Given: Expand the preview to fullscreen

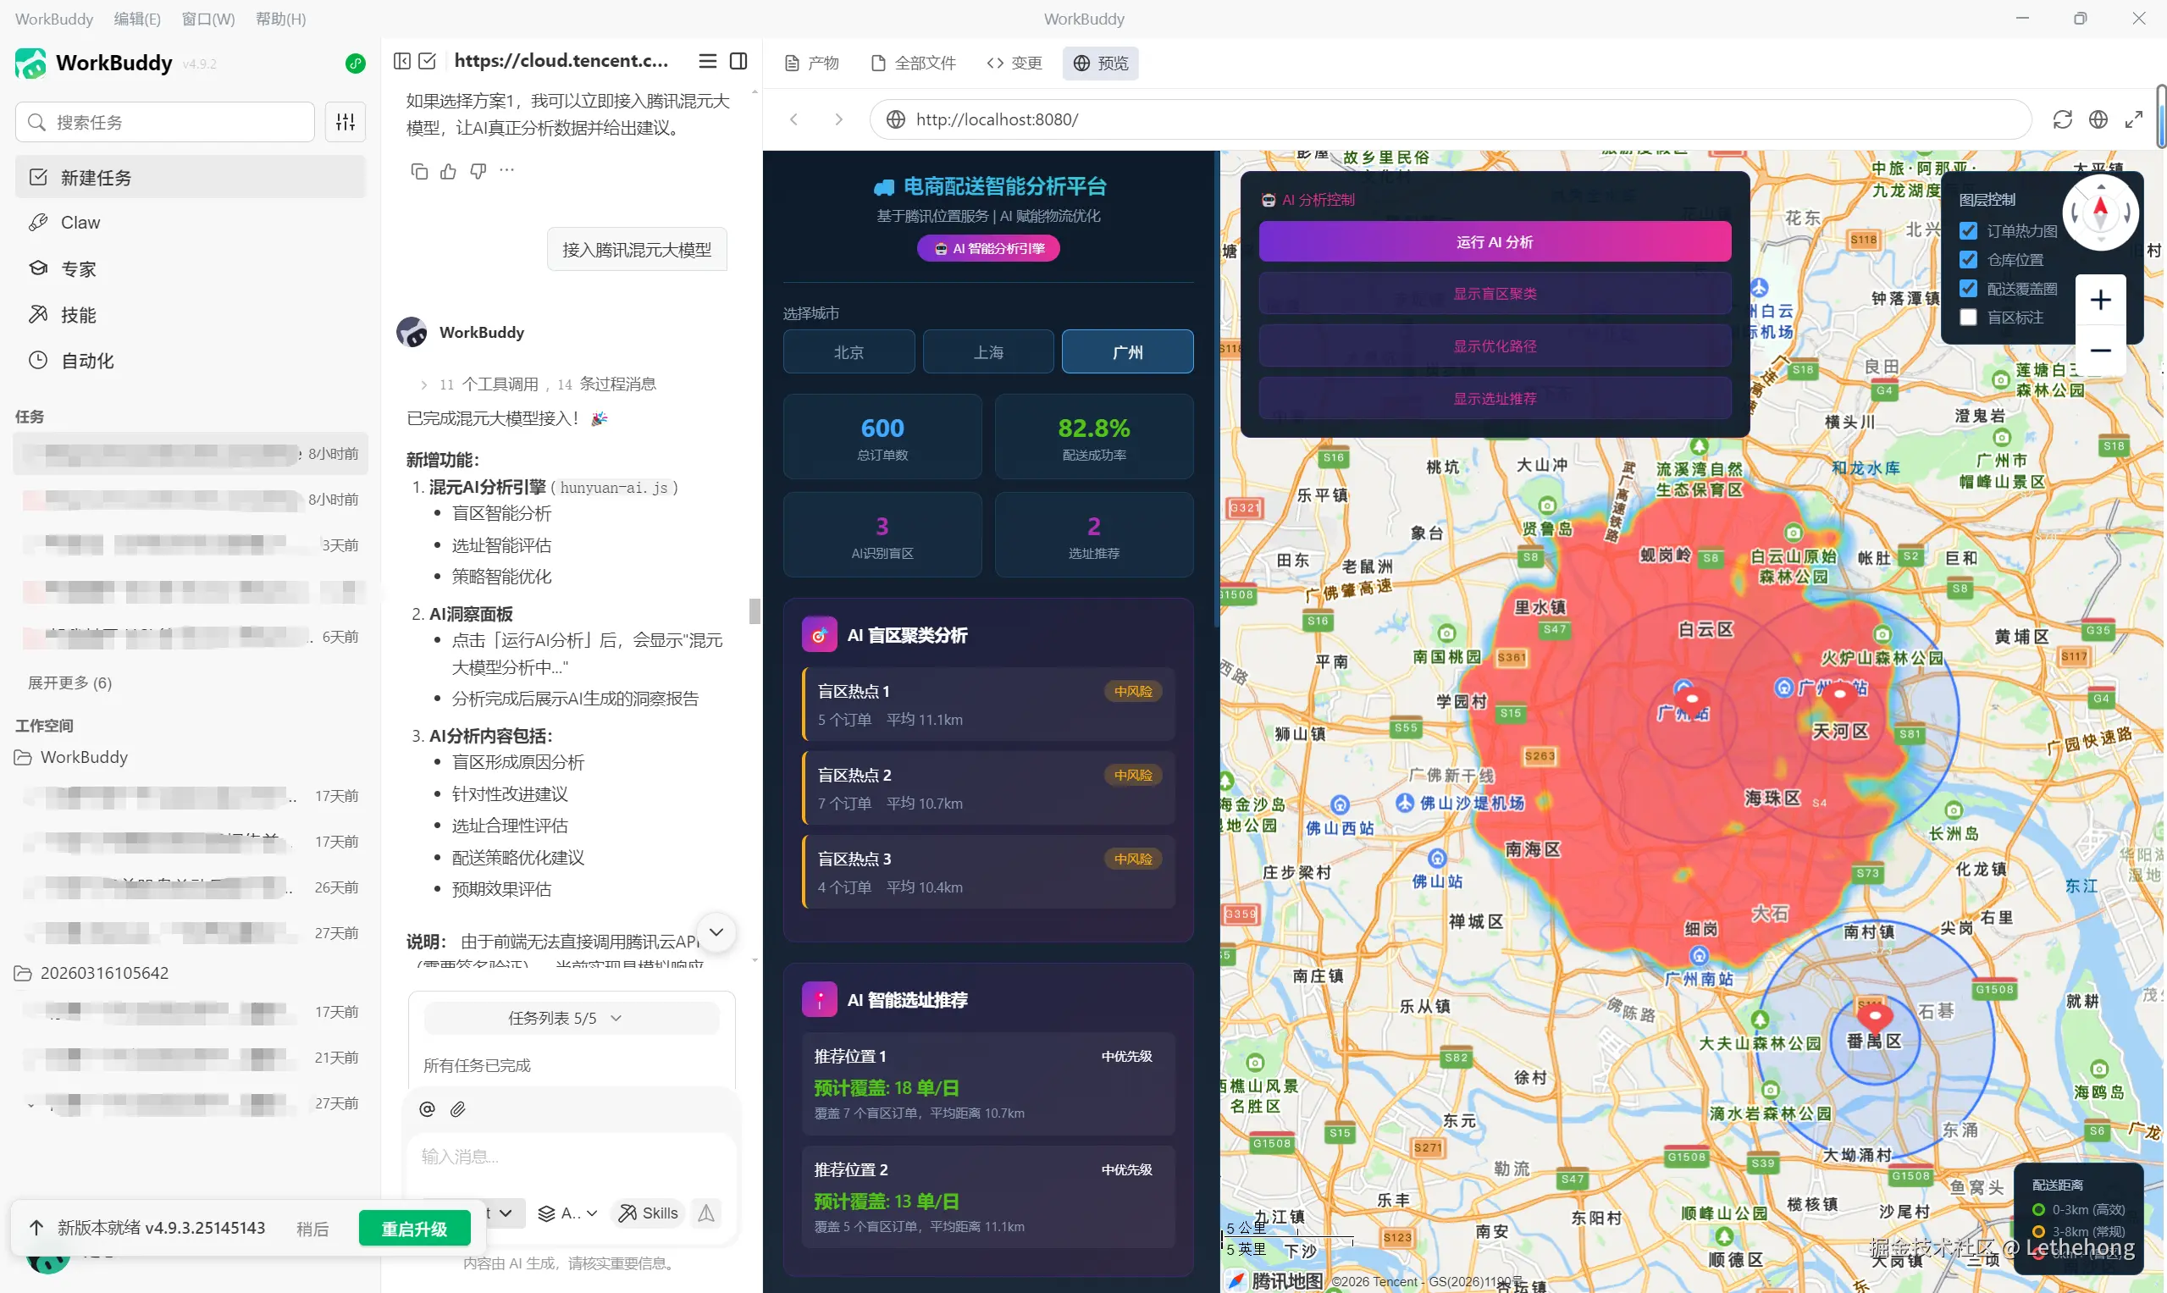Looking at the screenshot, I should click(x=2133, y=119).
